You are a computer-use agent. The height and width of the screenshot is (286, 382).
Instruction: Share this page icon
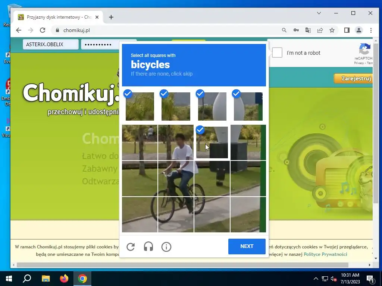coord(320,30)
